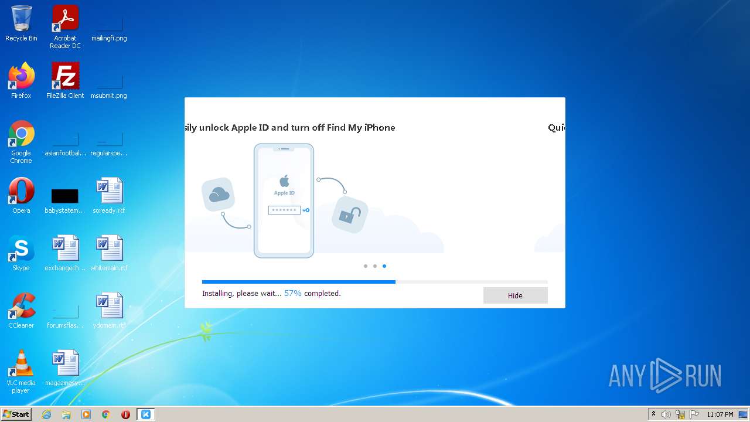The image size is (750, 422).
Task: Click the cloud icon in illustration
Action: pos(218,195)
